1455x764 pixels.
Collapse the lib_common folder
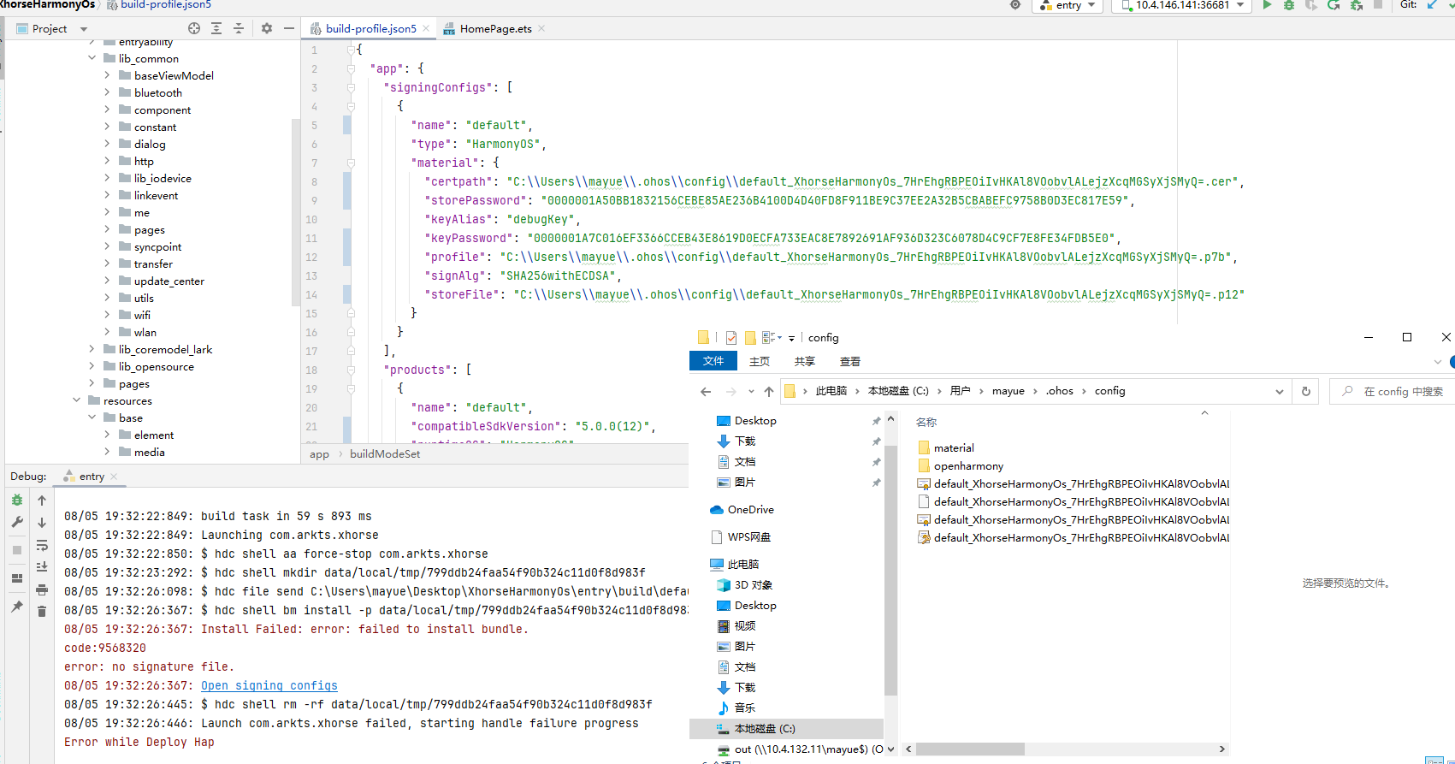coord(92,58)
